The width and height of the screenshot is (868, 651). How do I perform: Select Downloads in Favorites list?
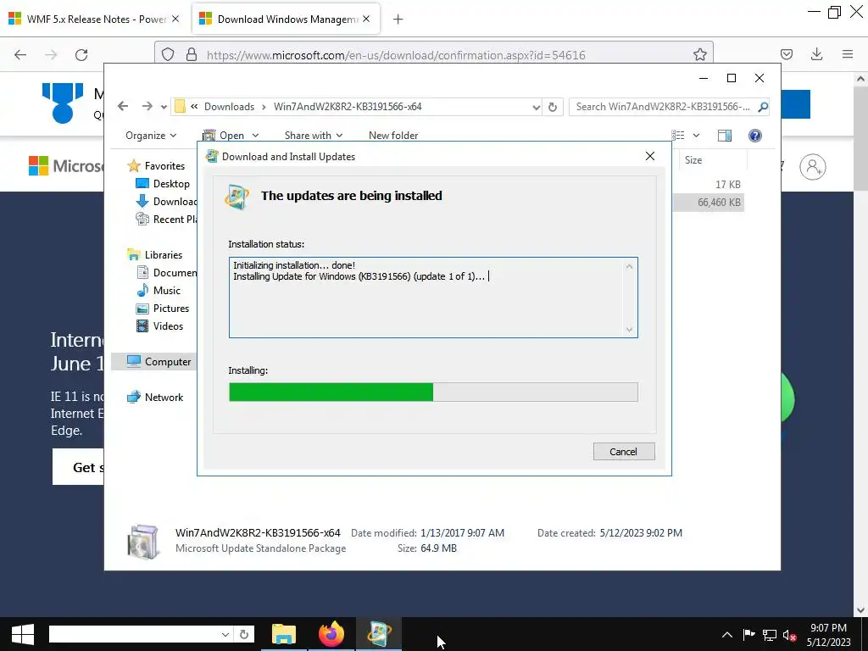click(x=166, y=202)
